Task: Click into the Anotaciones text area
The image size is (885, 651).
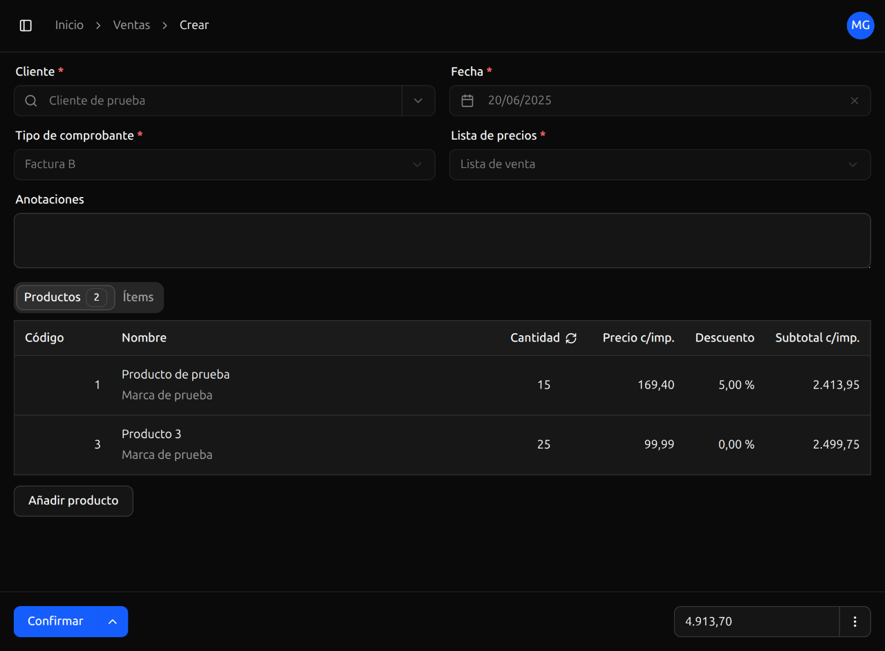Action: tap(442, 240)
